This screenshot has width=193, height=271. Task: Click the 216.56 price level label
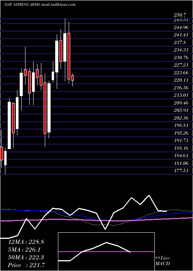pos(181,88)
